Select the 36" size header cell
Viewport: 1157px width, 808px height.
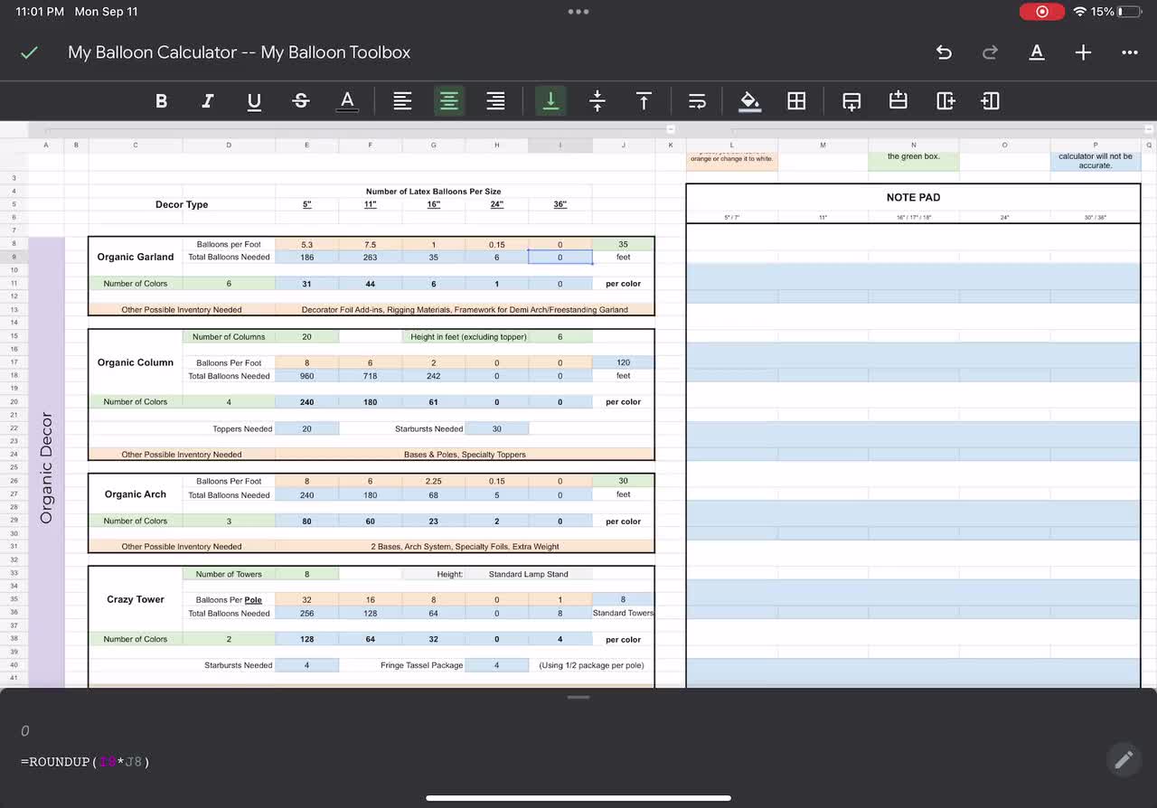click(x=560, y=204)
